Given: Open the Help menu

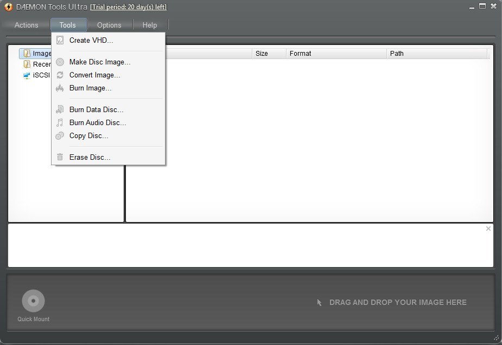Looking at the screenshot, I should [x=150, y=25].
